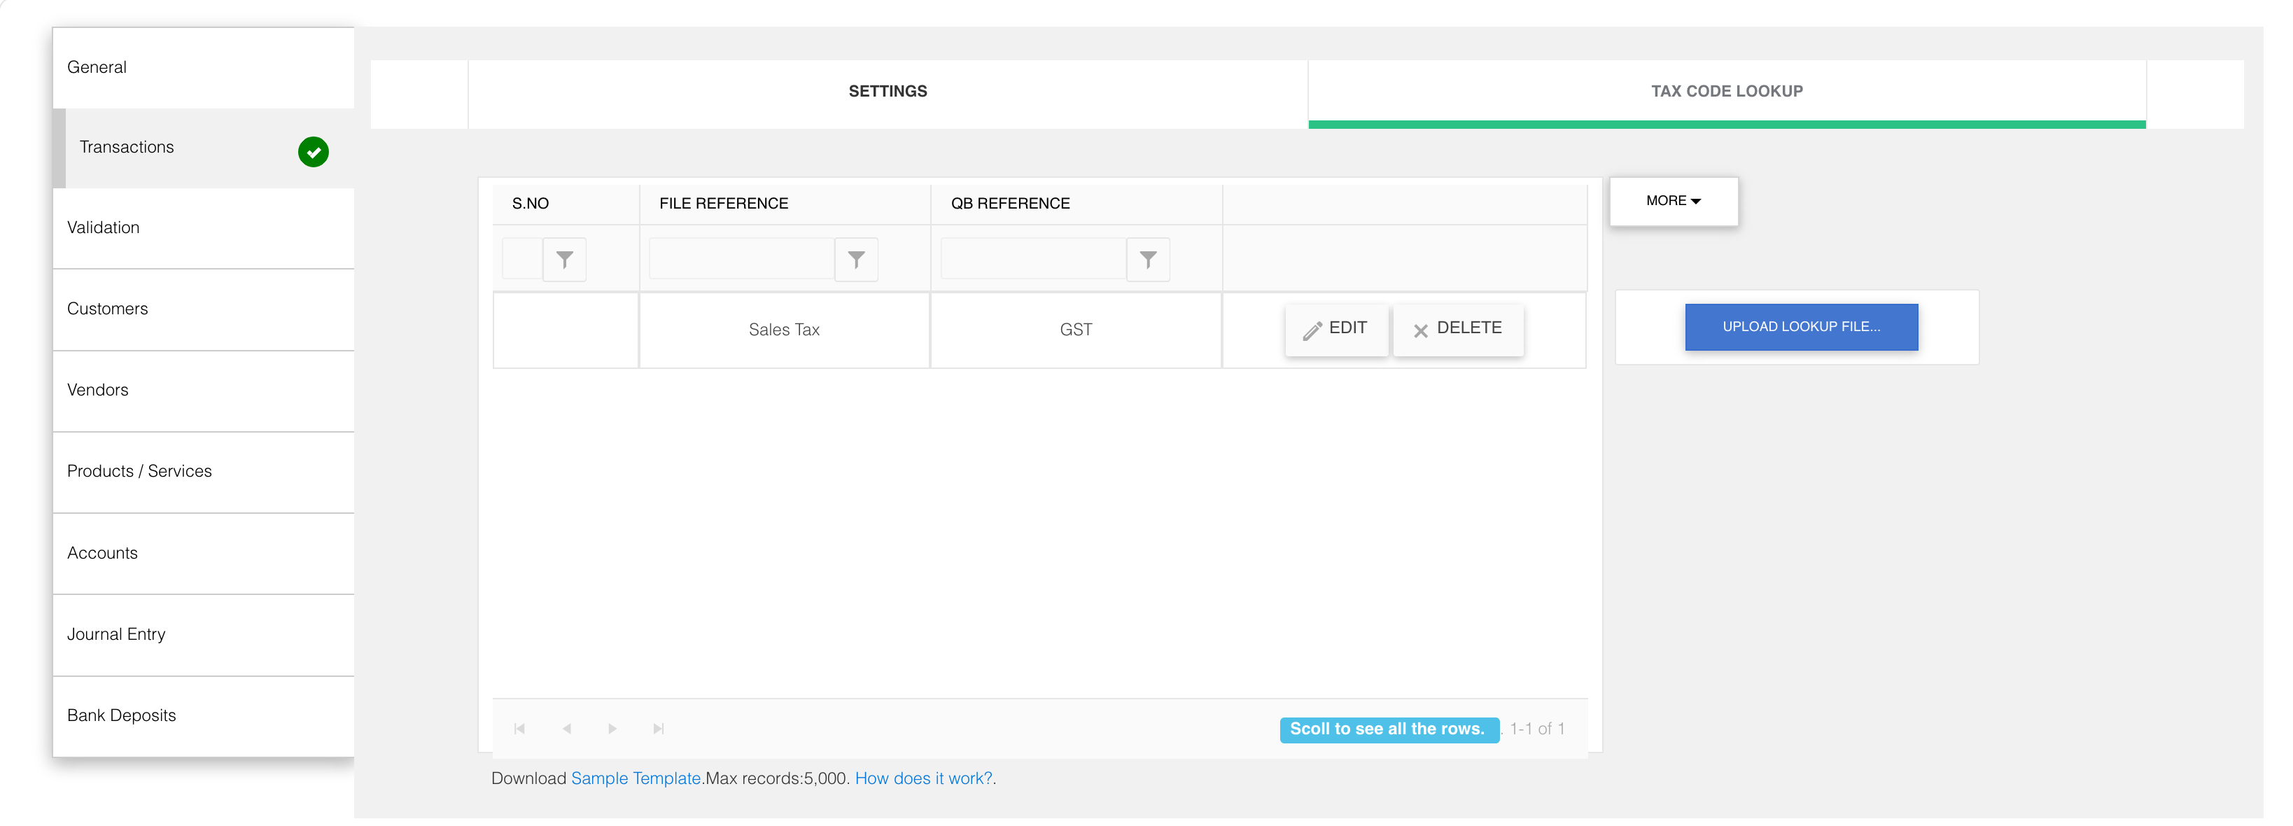Switch to the Settings tab
This screenshot has height=826, width=2293.
[888, 91]
